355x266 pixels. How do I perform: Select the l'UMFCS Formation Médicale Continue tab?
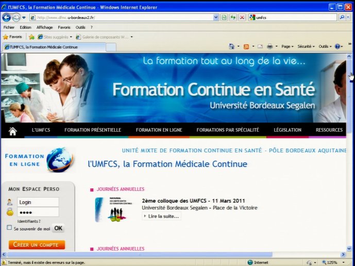point(54,47)
